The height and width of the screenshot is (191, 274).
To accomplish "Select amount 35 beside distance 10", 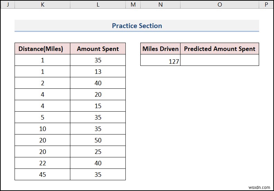I will 98,129.
